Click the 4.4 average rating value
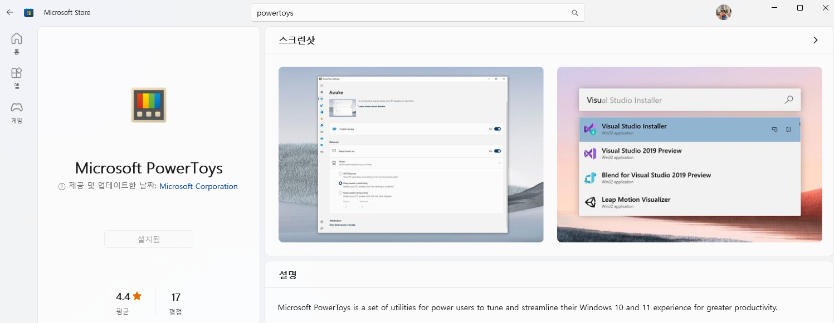 click(x=123, y=296)
